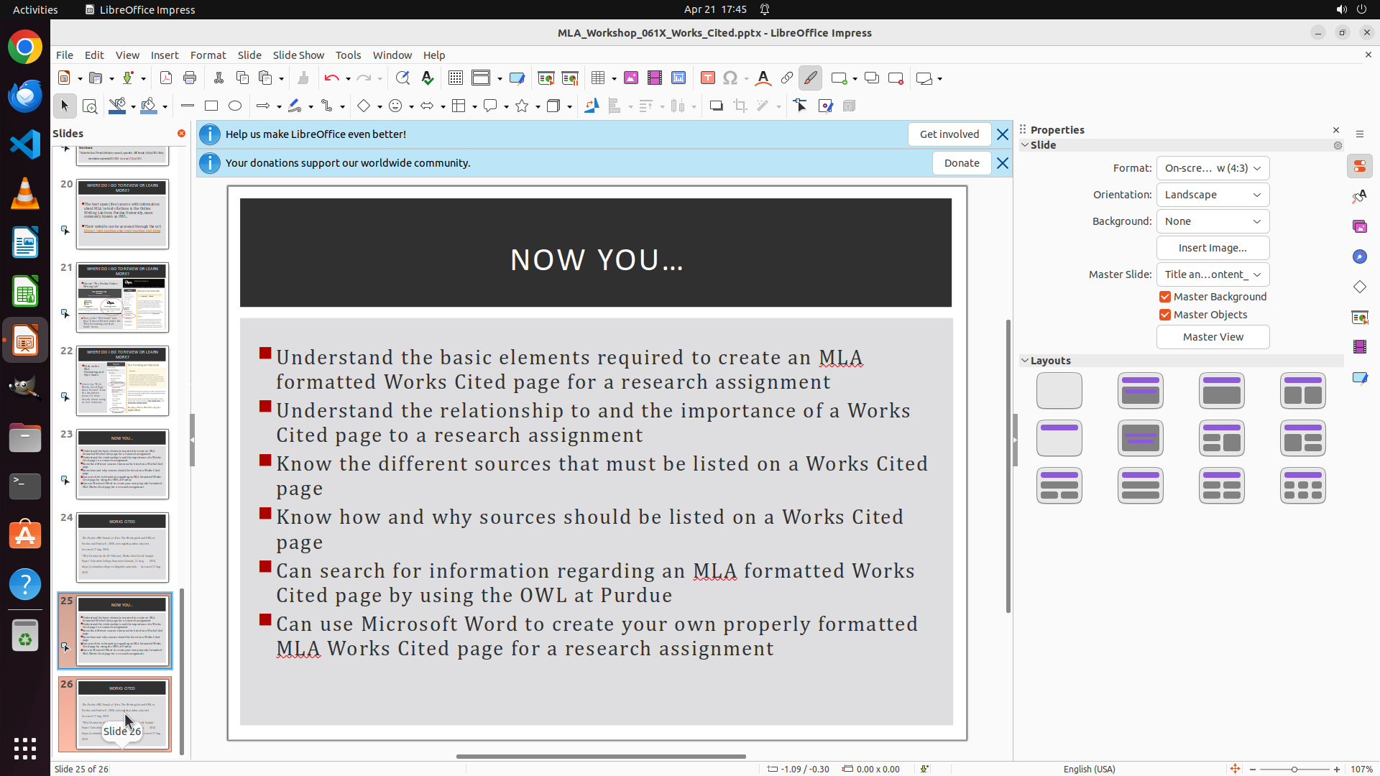Click the Master View button

click(x=1213, y=337)
